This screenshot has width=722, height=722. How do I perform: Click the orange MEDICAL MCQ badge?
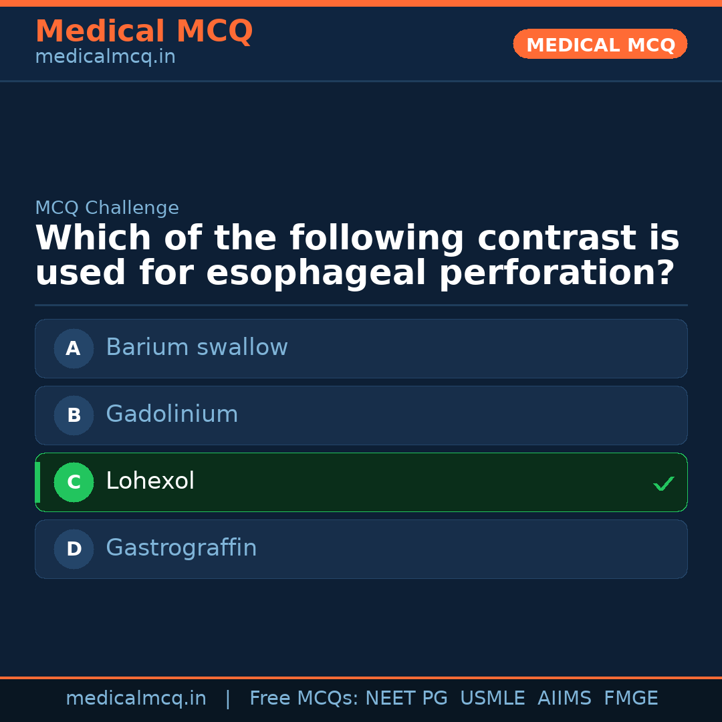click(600, 44)
